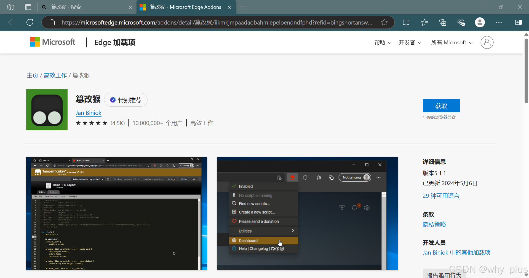Open 高效工作 breadcrumb category
Viewport: 529px width, 278px height.
[55, 75]
